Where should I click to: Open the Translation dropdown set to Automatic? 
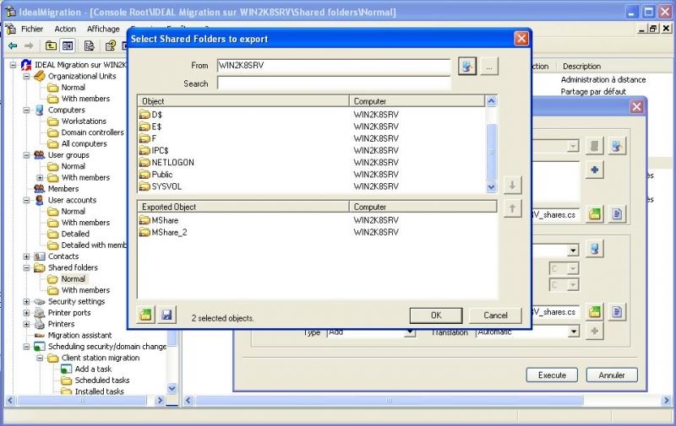573,332
